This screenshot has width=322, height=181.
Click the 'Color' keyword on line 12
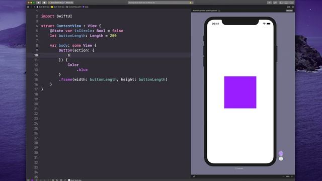pyautogui.click(x=73, y=65)
